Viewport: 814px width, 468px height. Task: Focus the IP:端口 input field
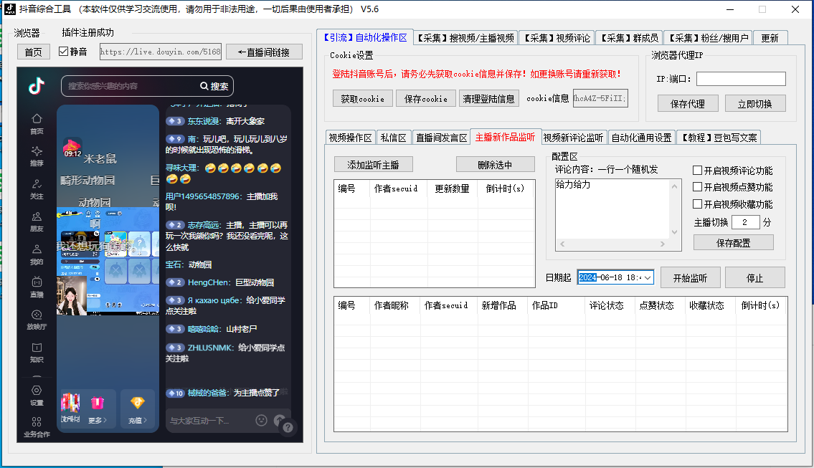tap(741, 78)
